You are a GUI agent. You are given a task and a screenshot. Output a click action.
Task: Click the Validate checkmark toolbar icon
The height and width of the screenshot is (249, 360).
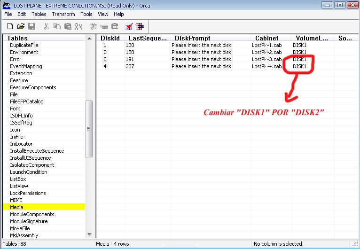129,26
